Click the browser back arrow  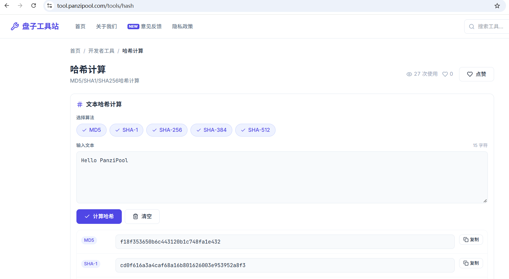pyautogui.click(x=7, y=6)
